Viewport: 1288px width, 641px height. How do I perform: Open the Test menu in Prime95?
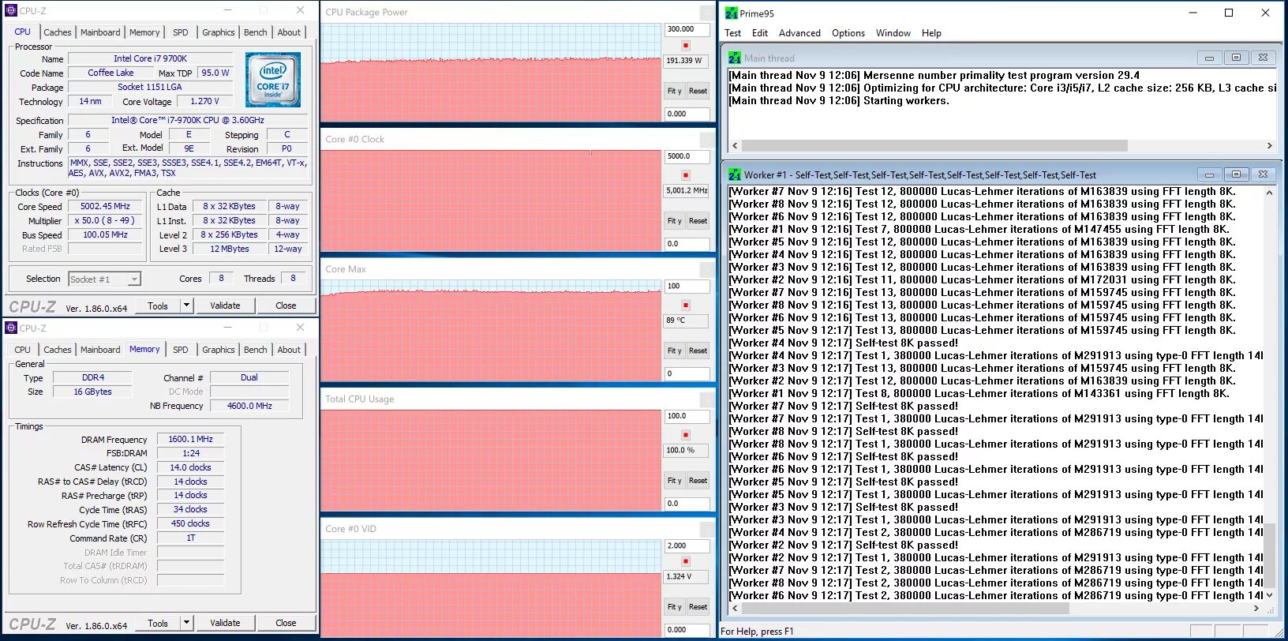pyautogui.click(x=733, y=33)
